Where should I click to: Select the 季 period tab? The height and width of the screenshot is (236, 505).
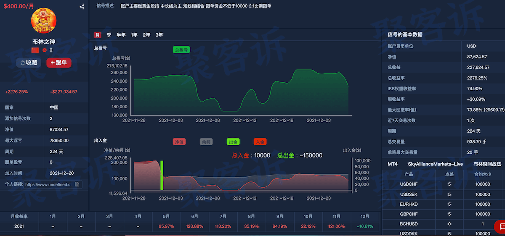(x=109, y=35)
